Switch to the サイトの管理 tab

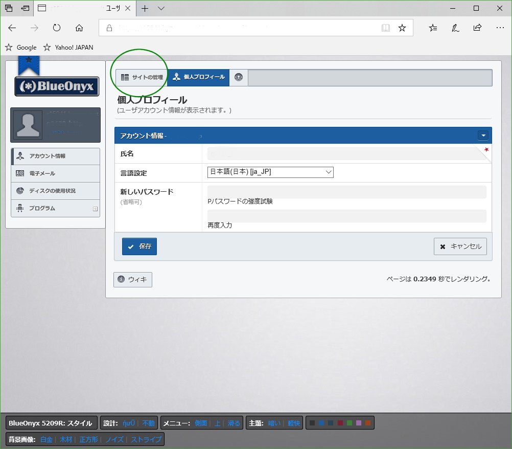[x=142, y=78]
